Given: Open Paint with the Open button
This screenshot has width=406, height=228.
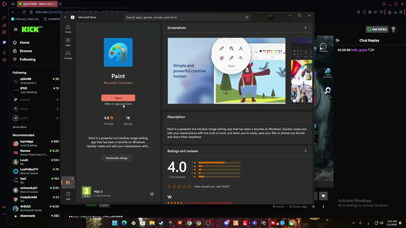Looking at the screenshot, I should click(x=118, y=98).
